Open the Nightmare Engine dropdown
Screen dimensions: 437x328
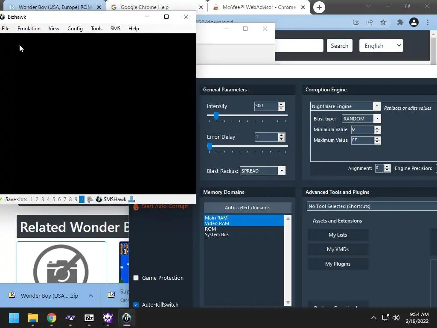(x=345, y=106)
